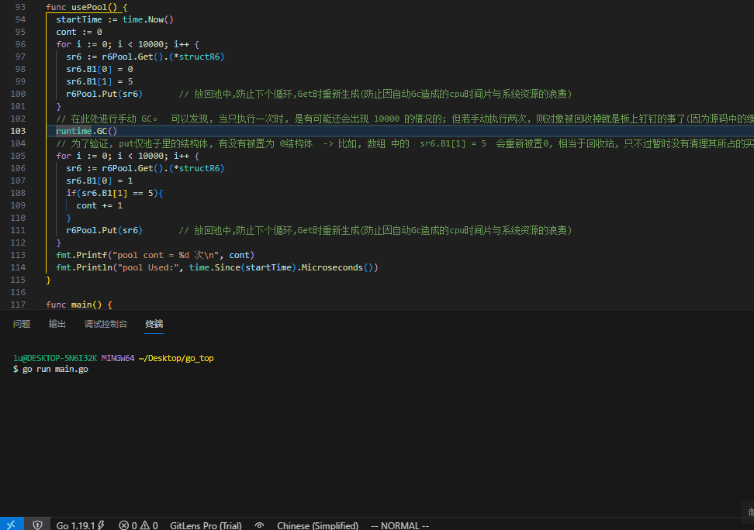
Task: Toggle the eye icon in status bar
Action: point(259,525)
